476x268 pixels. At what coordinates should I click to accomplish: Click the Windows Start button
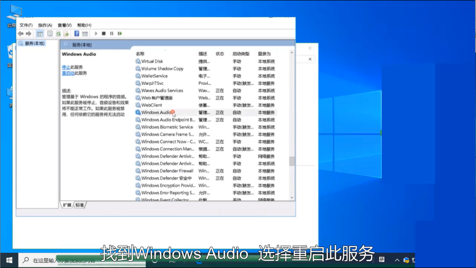9,260
